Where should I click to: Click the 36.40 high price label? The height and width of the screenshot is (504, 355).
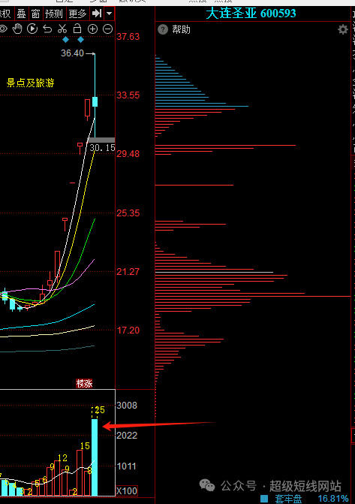[x=72, y=53]
